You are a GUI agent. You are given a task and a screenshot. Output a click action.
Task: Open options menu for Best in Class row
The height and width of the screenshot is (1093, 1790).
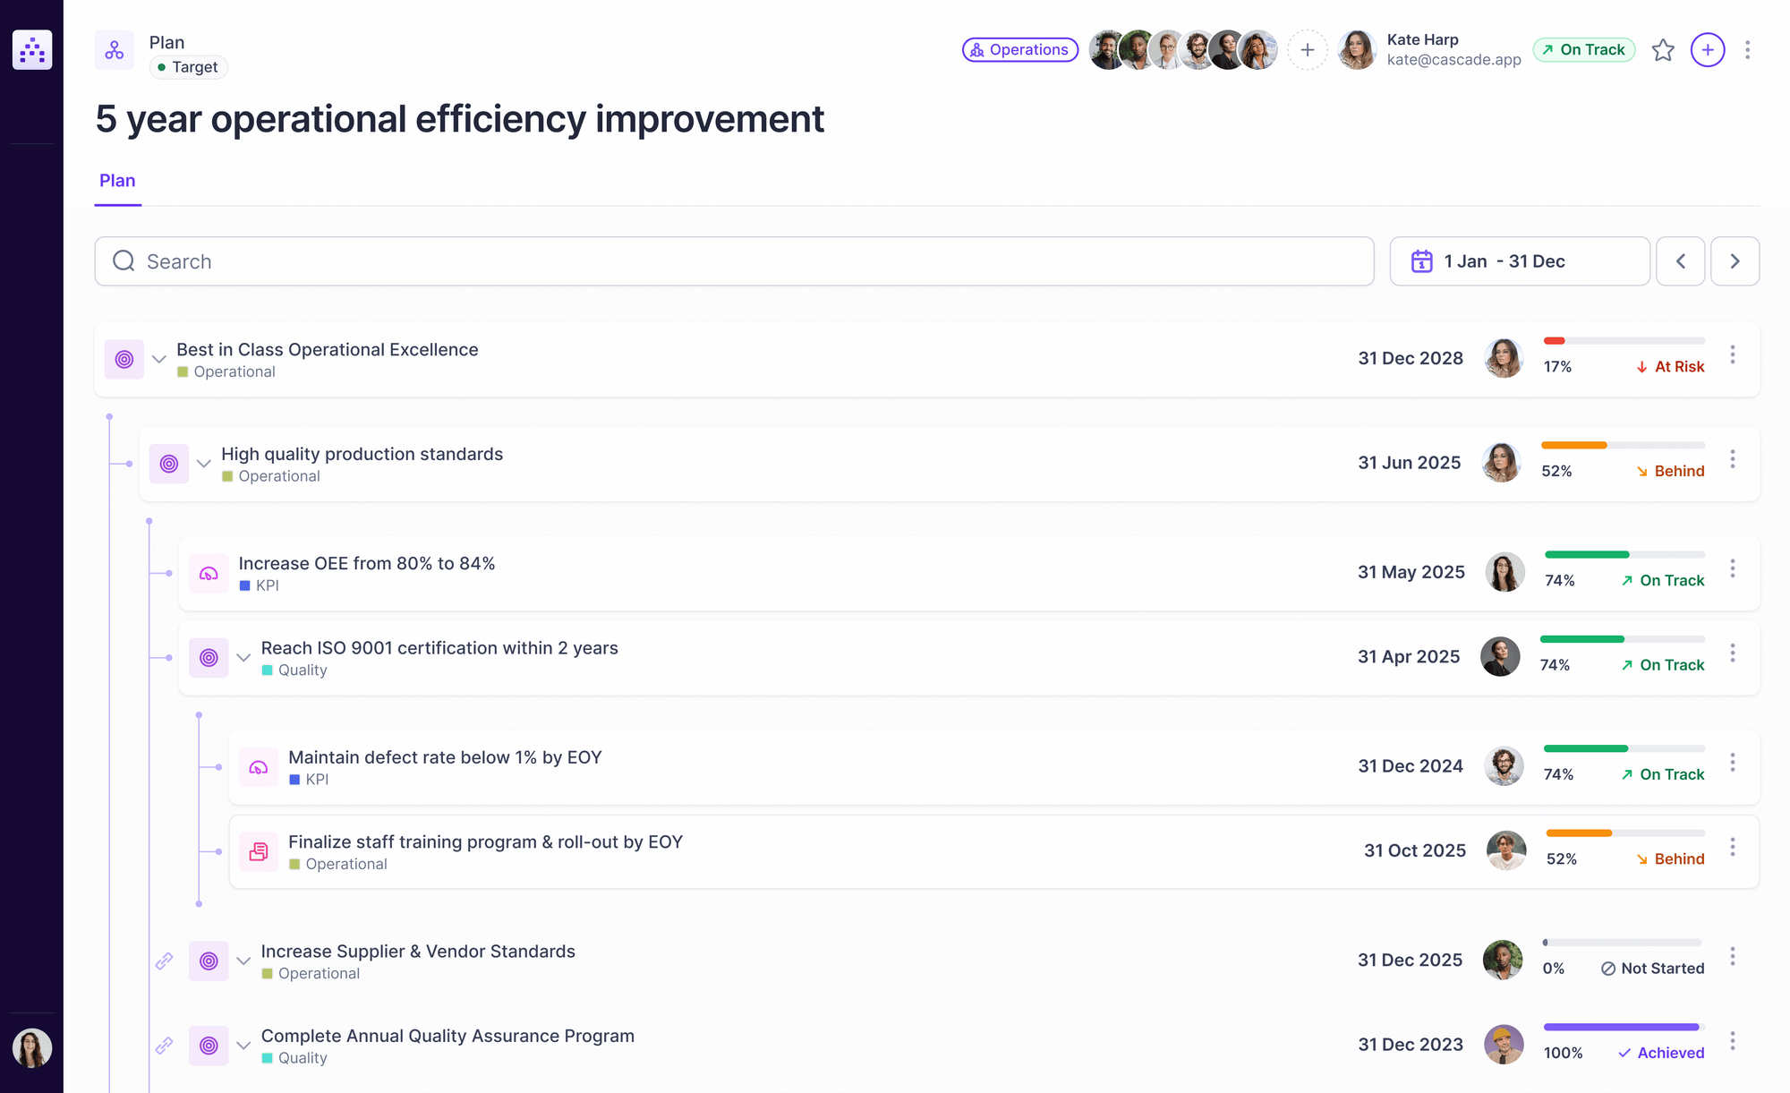(x=1733, y=355)
